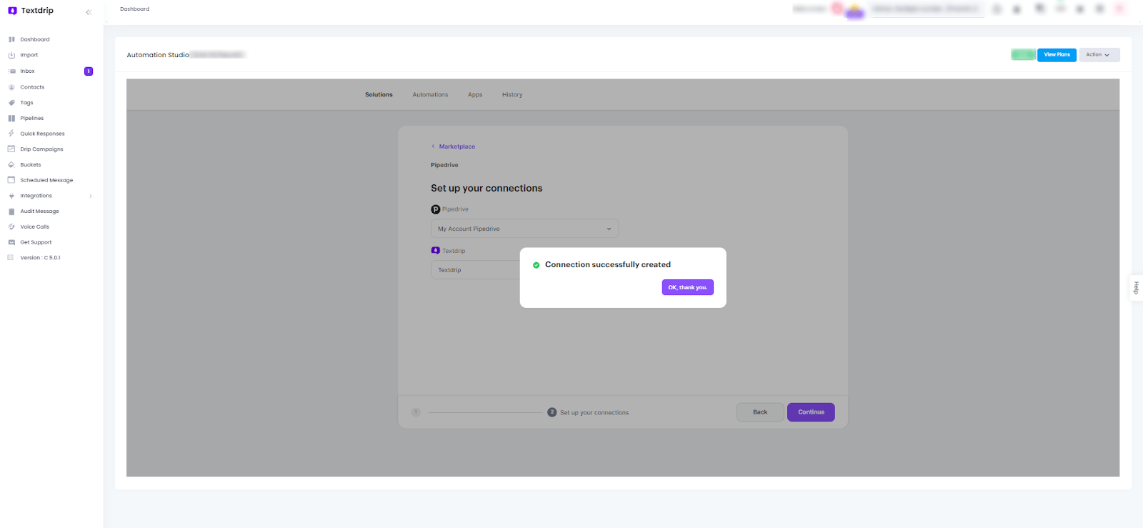Click the View Plans button
The image size is (1143, 528).
point(1057,55)
